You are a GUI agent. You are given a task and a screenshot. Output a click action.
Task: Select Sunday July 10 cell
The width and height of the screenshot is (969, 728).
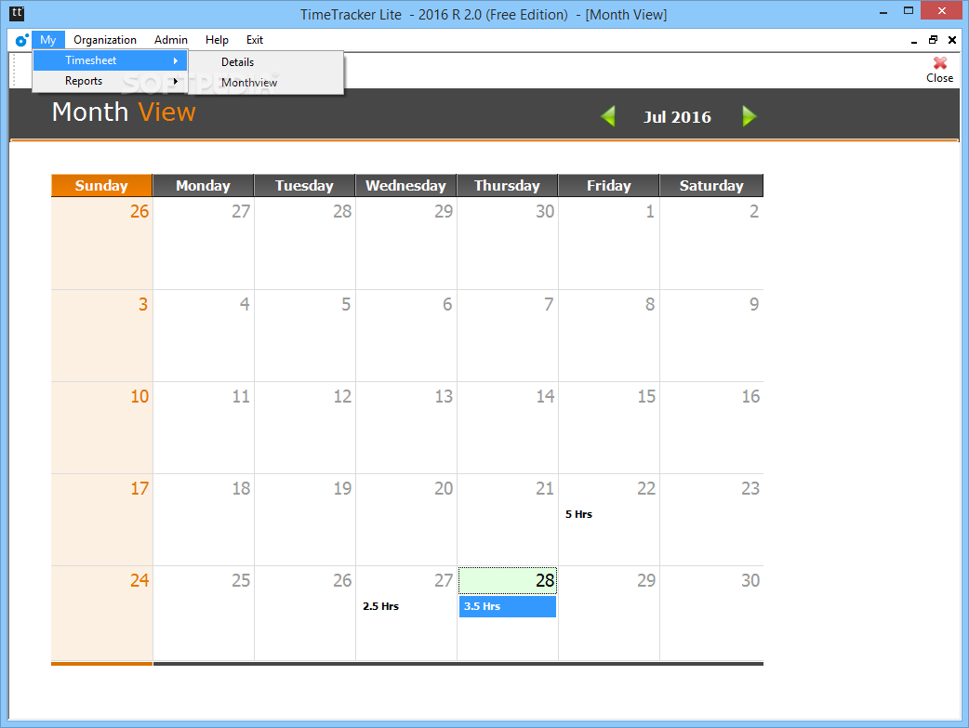pos(101,428)
